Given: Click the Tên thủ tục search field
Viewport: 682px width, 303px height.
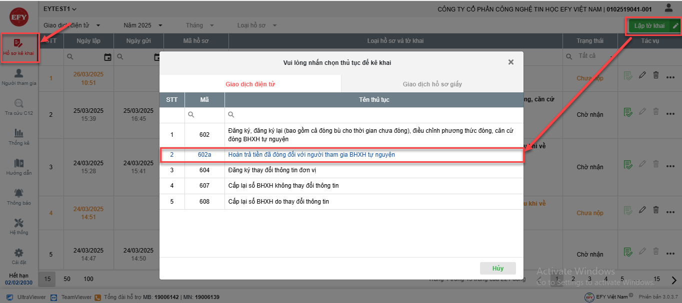Looking at the screenshot, I should pos(375,115).
